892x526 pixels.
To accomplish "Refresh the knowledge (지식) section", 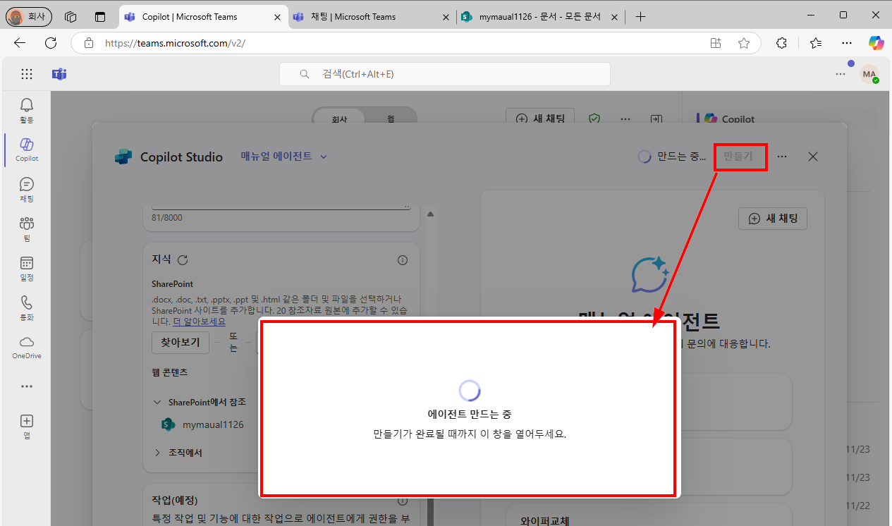I will pyautogui.click(x=183, y=259).
